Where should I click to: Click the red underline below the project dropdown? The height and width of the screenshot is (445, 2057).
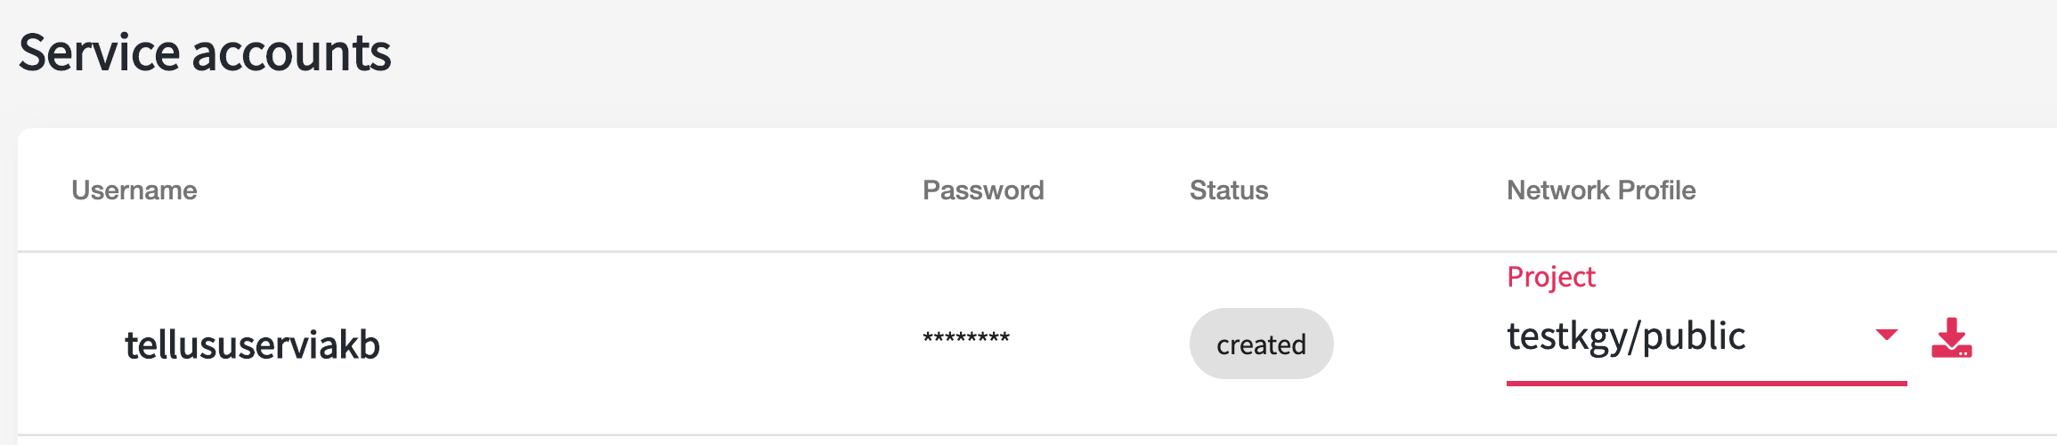click(x=1706, y=384)
